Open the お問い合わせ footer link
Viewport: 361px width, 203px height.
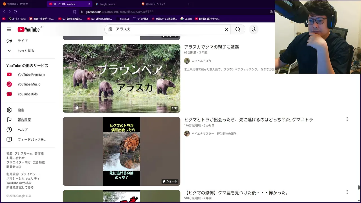pos(16,158)
